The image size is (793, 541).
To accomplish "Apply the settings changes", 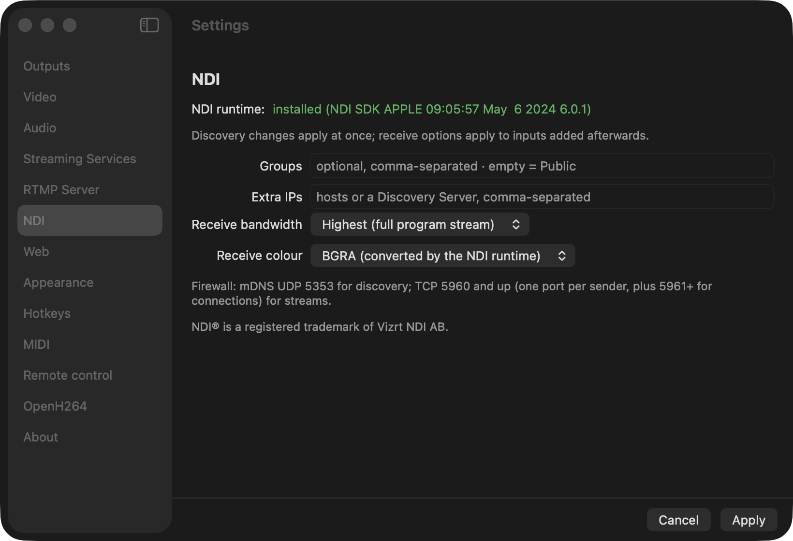I will pos(749,520).
